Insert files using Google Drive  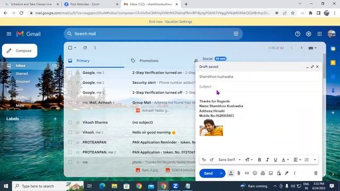click(263, 173)
